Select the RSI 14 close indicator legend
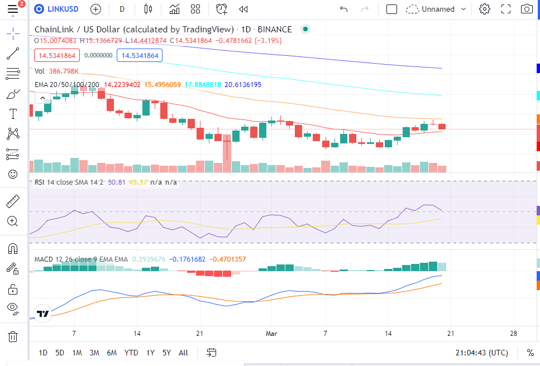This screenshot has width=540, height=366. click(x=69, y=182)
